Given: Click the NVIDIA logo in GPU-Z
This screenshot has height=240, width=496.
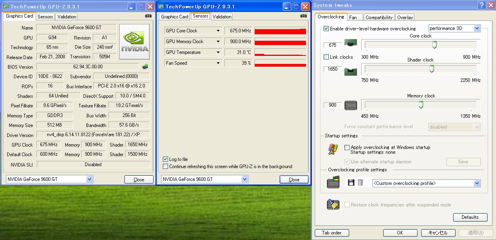Looking at the screenshot, I should pyautogui.click(x=134, y=42).
